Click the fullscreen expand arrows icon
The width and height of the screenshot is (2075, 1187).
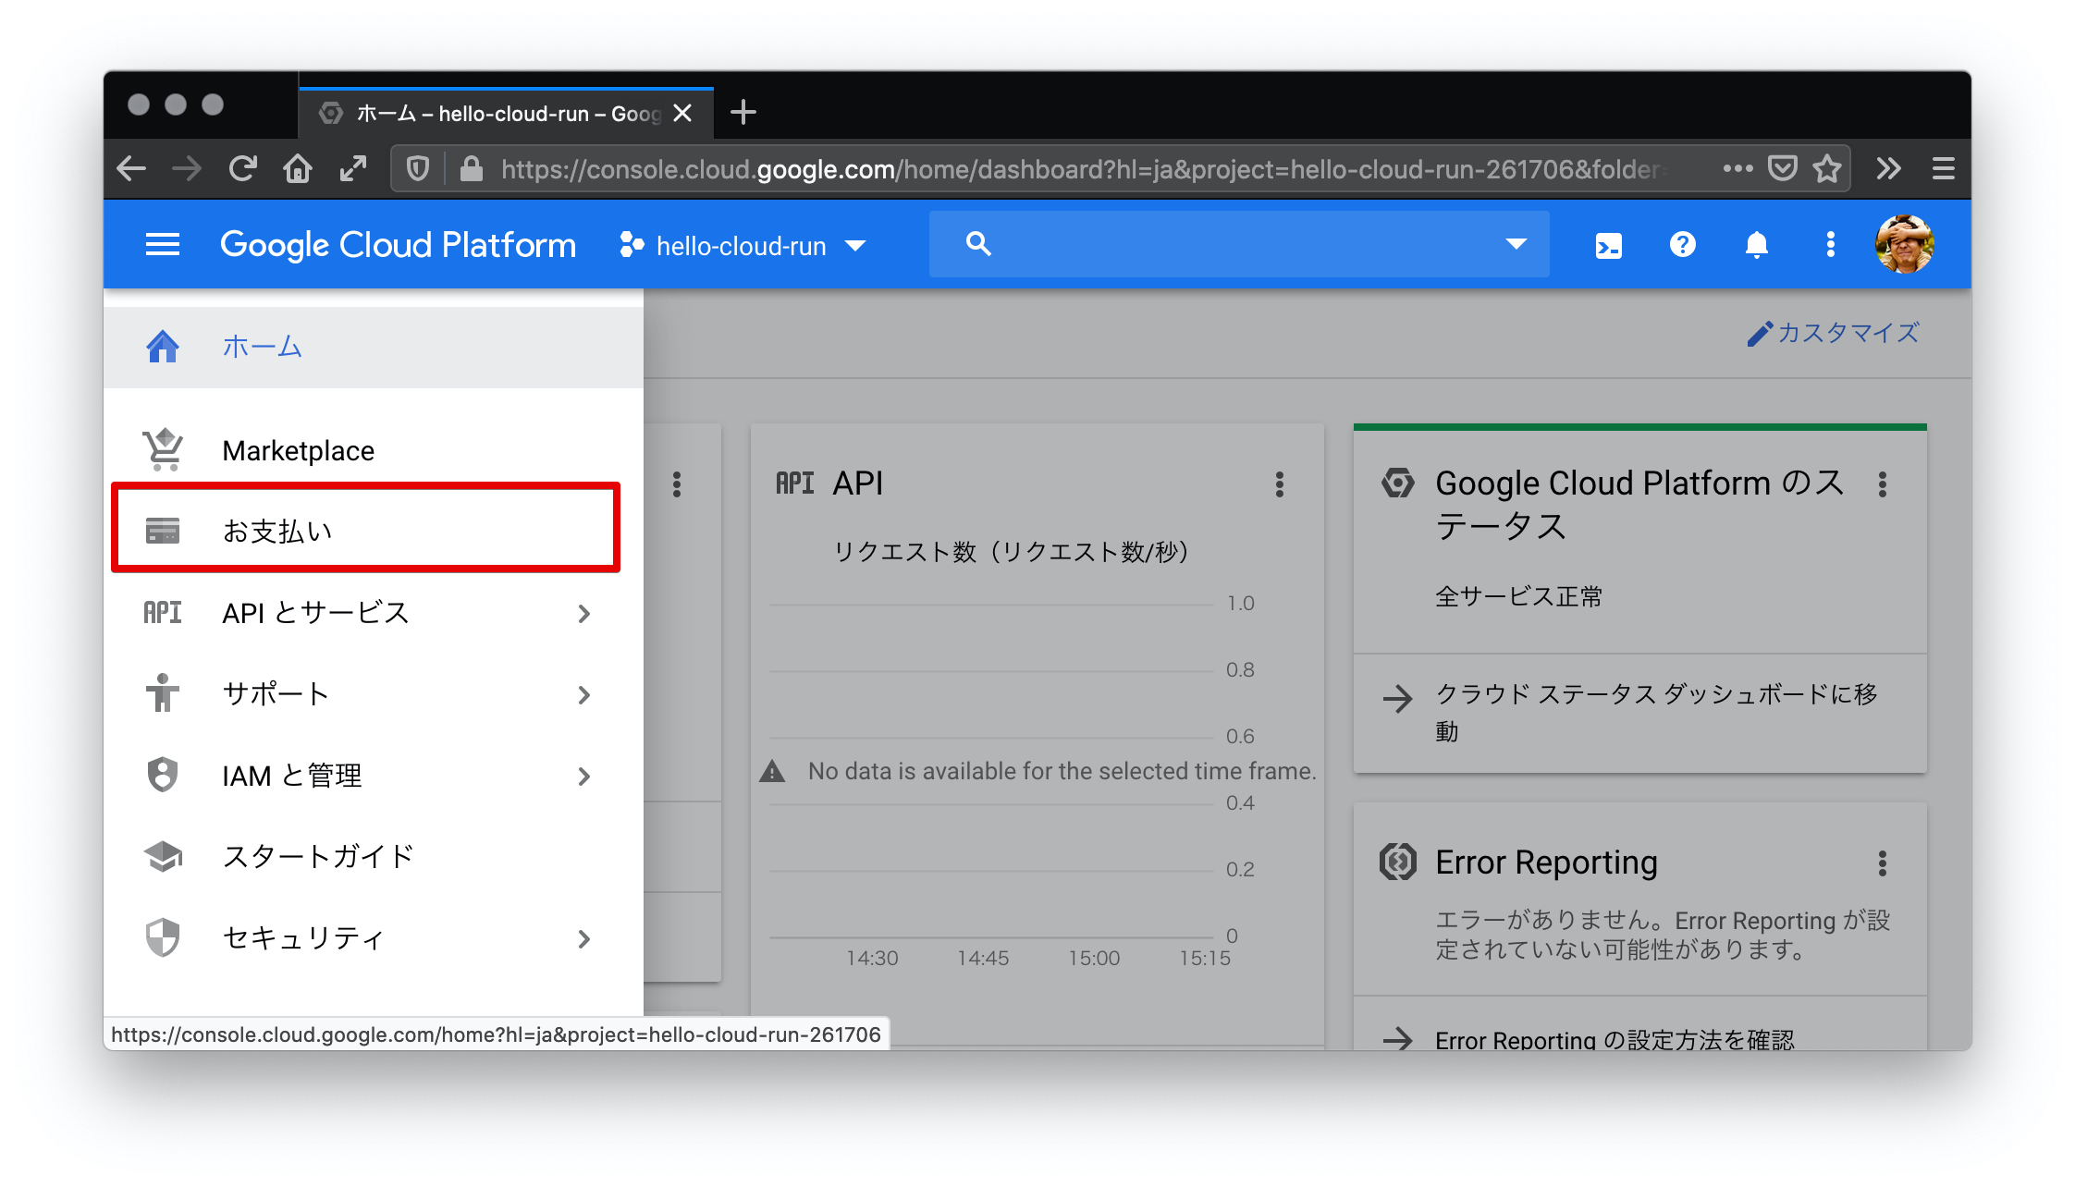click(x=353, y=168)
